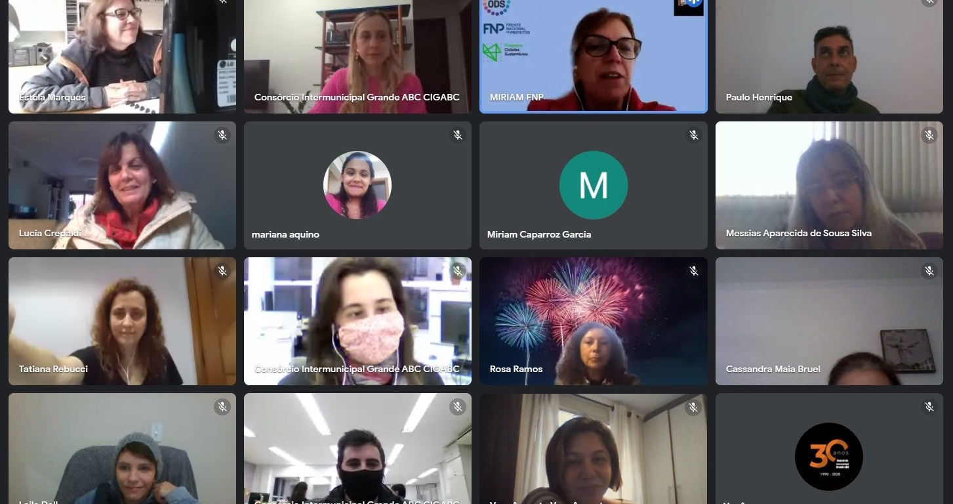Click the Estela Marques name label
This screenshot has height=504, width=953.
point(52,97)
